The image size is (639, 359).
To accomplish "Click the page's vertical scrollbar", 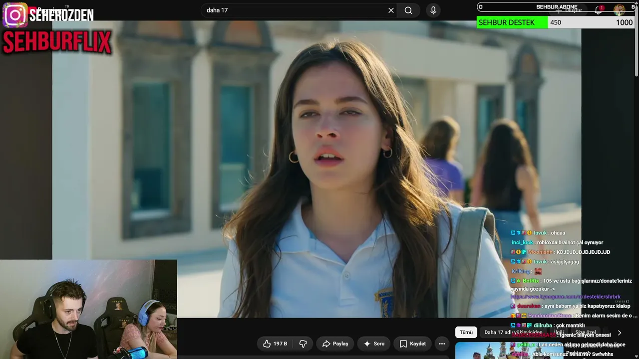I will pyautogui.click(x=636, y=40).
